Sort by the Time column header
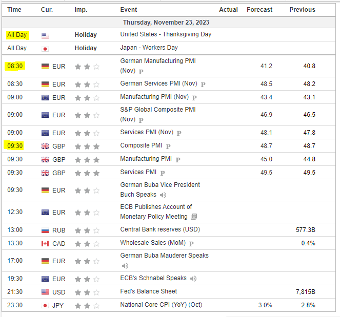The width and height of the screenshot is (340, 317). point(14,10)
